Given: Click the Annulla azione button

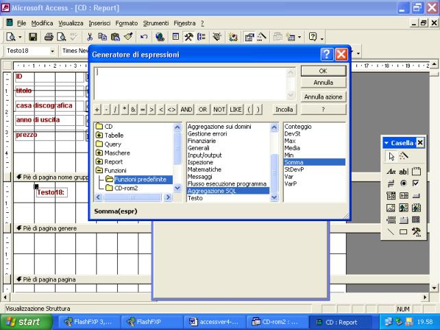Looking at the screenshot, I should pos(323,97).
